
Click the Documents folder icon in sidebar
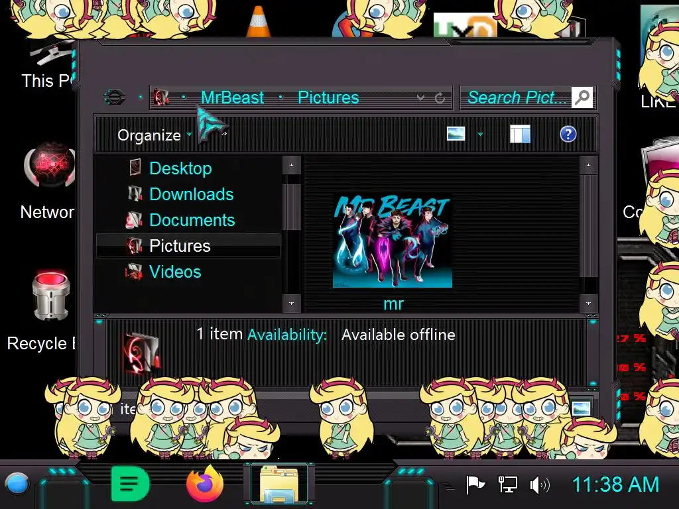[134, 220]
